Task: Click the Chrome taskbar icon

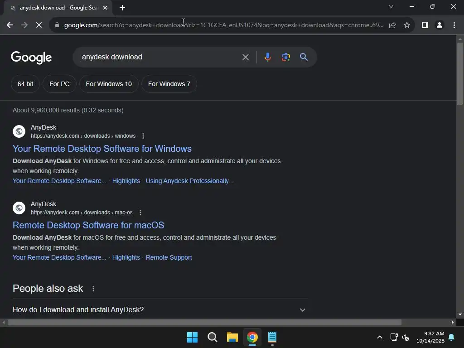Action: point(252,337)
